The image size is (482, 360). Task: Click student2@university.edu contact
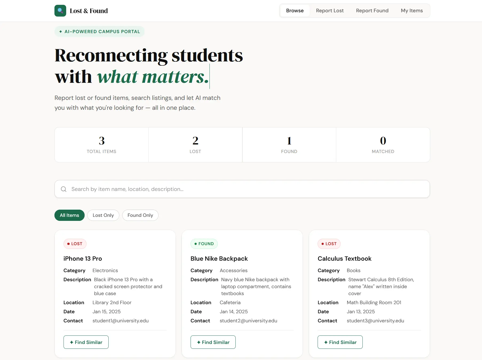(x=248, y=321)
